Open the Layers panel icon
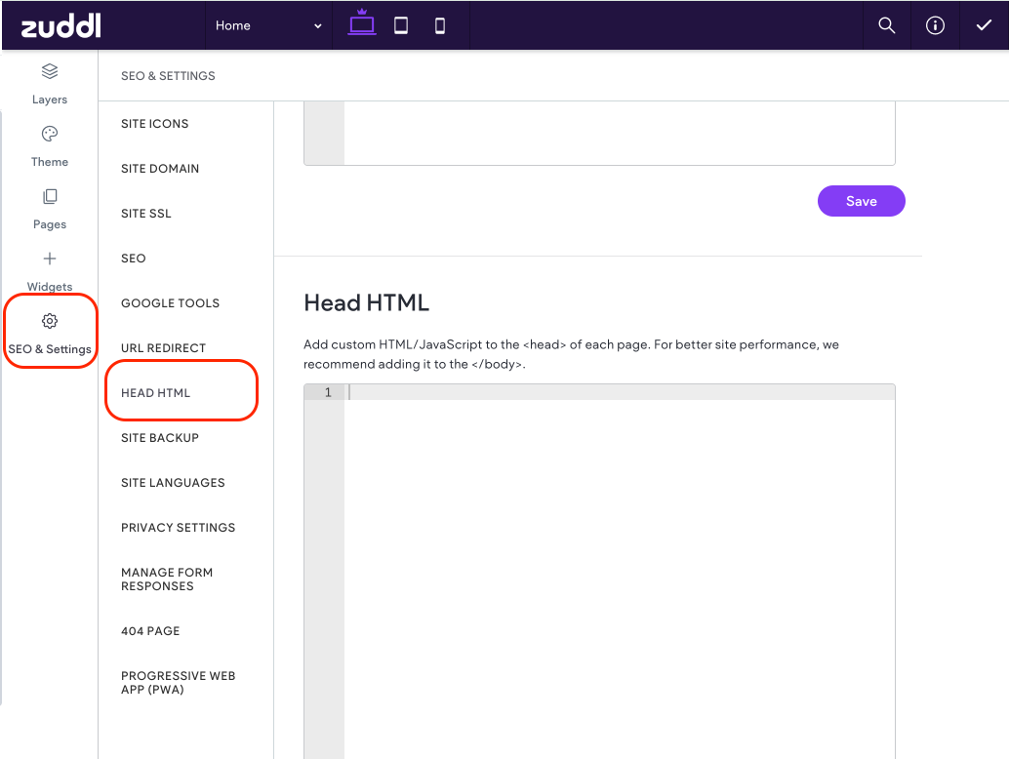Viewport: 1009px width, 759px height. pyautogui.click(x=50, y=72)
